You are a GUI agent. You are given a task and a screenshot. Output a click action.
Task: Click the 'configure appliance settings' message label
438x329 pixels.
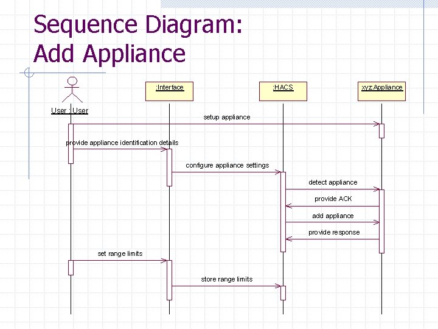pos(228,165)
